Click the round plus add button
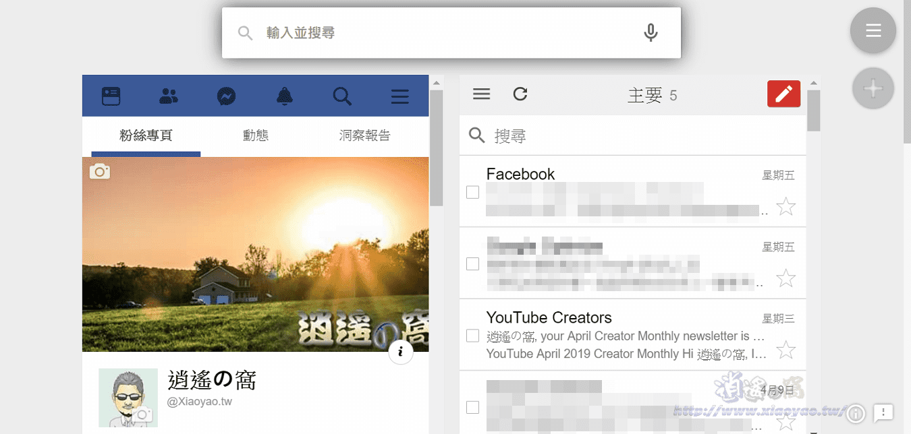 pos(873,88)
